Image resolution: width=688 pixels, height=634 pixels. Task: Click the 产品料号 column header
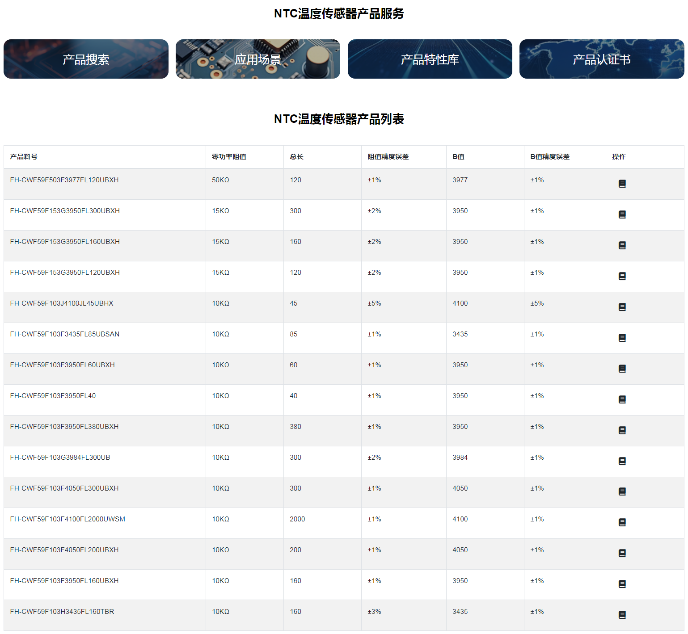tap(24, 157)
